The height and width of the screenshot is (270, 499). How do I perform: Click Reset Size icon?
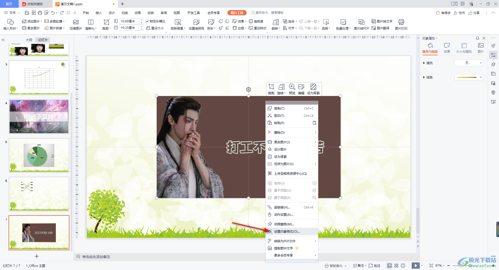pyautogui.click(x=155, y=28)
